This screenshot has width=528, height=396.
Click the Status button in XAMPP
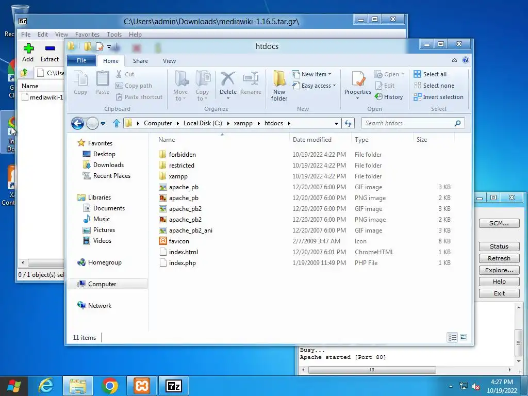click(499, 246)
